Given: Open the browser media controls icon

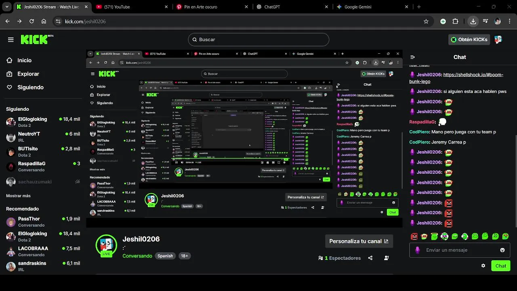Looking at the screenshot, I should [485, 21].
